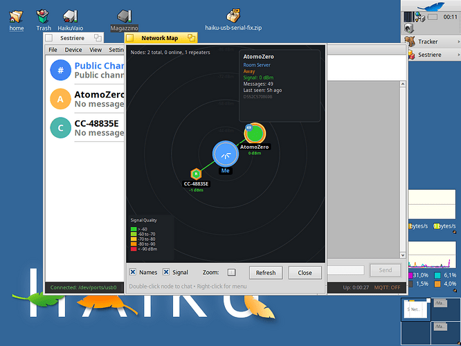
Task: Click the network status tray icon
Action: click(x=419, y=17)
